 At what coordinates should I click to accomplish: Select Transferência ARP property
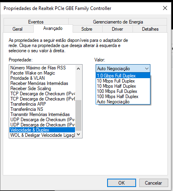[42, 104]
